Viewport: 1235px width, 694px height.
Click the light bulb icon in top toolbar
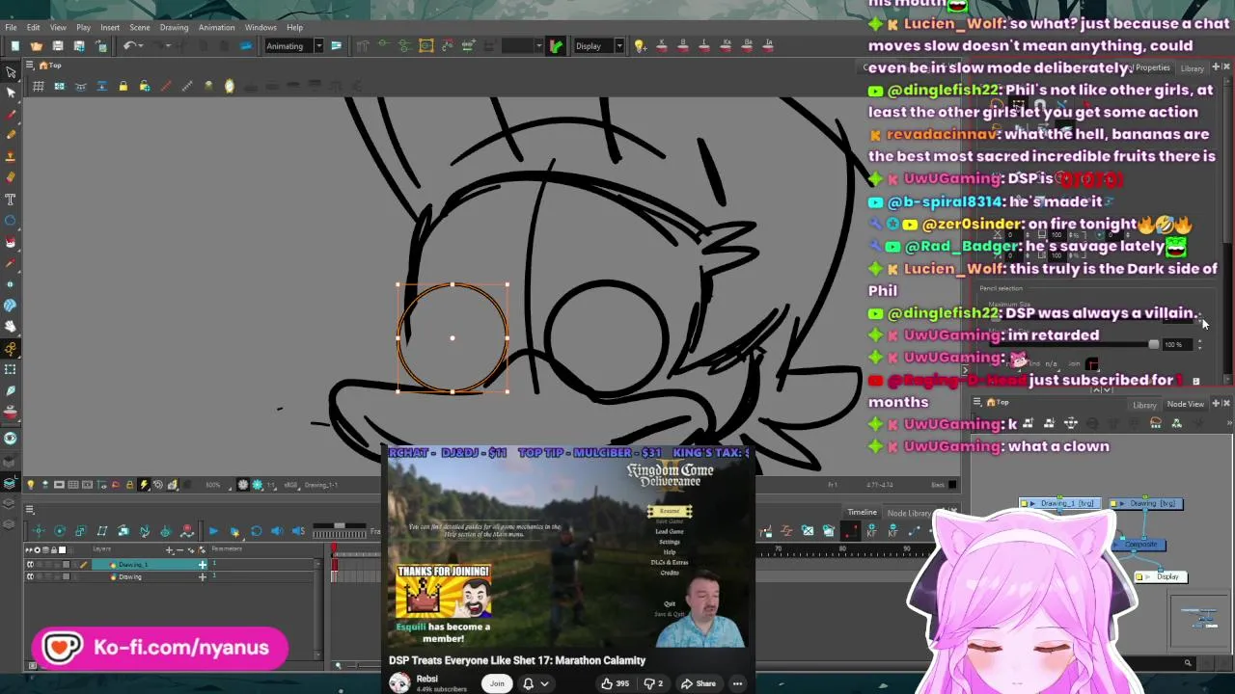point(639,46)
